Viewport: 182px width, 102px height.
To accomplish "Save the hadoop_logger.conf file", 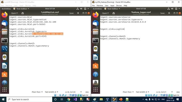I will click(162, 13).
